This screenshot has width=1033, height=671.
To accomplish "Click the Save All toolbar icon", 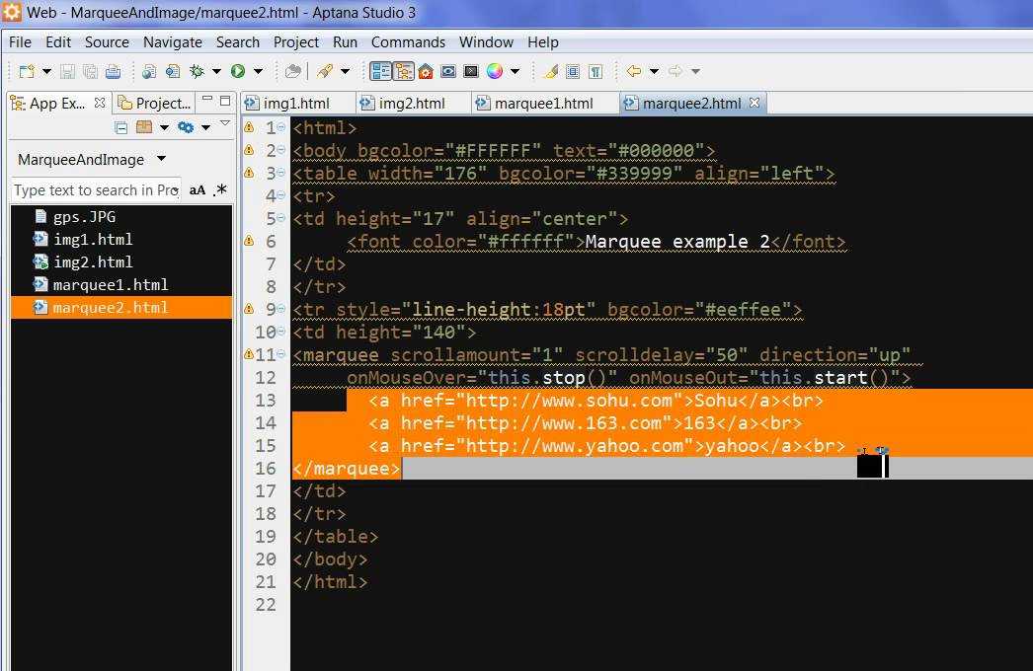I will 90,71.
